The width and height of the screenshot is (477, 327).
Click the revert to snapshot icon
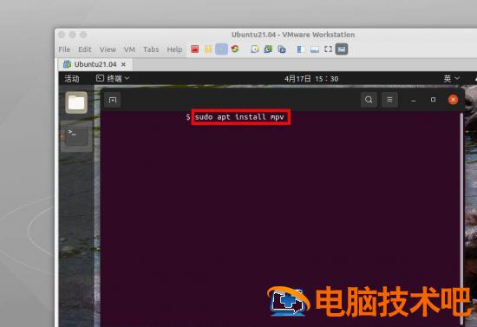pos(268,49)
